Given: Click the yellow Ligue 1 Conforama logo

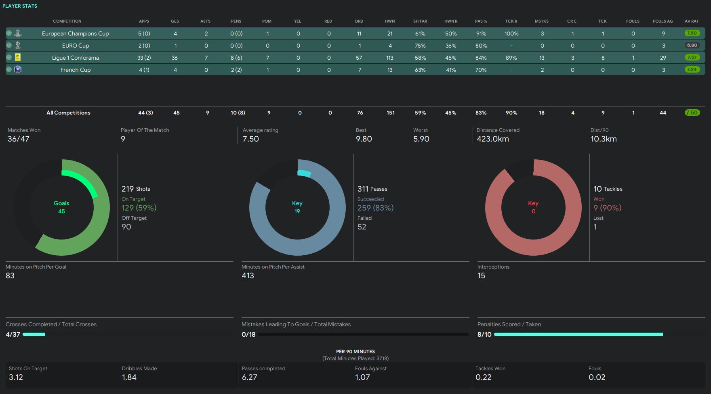Looking at the screenshot, I should pos(18,57).
